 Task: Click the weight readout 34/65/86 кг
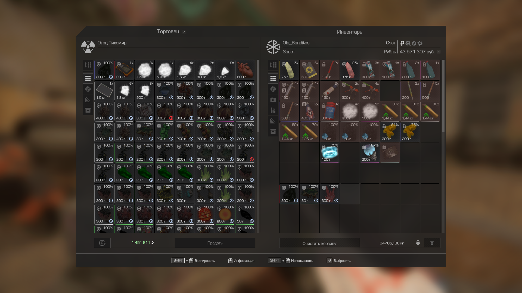[391, 243]
